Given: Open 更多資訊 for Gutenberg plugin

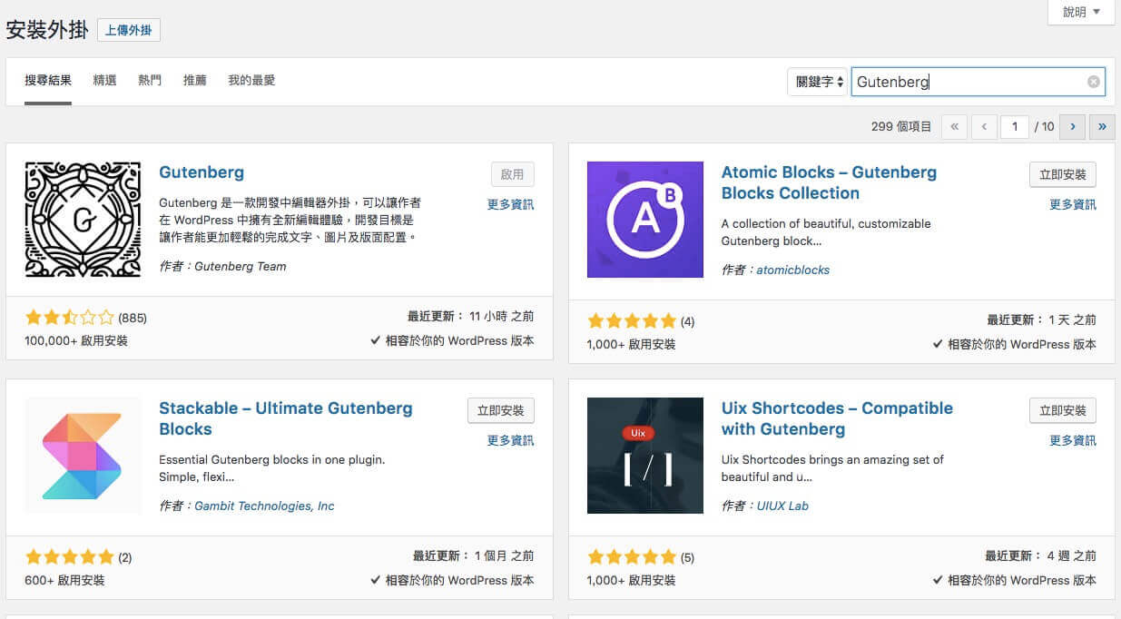Looking at the screenshot, I should pyautogui.click(x=510, y=204).
